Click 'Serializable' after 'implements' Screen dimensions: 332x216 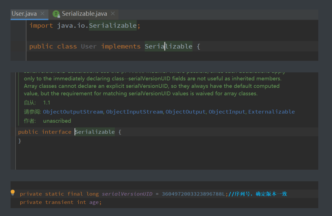[x=169, y=47]
